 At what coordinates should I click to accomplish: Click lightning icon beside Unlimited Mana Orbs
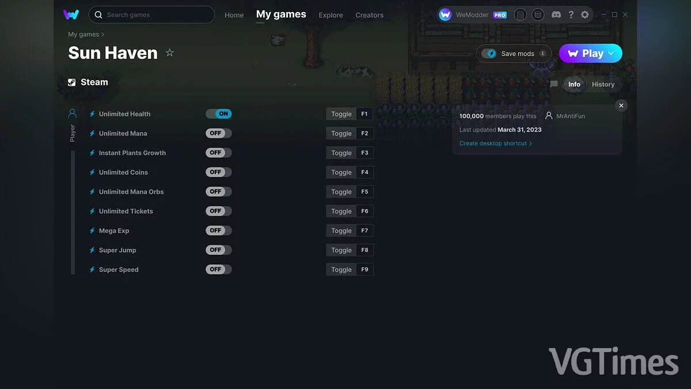click(x=92, y=192)
